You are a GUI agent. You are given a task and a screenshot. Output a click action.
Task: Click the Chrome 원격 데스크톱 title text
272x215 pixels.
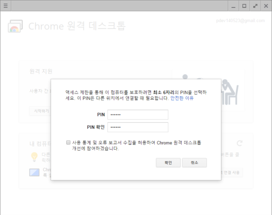77,26
